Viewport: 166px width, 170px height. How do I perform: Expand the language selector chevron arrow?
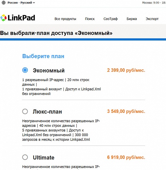click(34, 3)
